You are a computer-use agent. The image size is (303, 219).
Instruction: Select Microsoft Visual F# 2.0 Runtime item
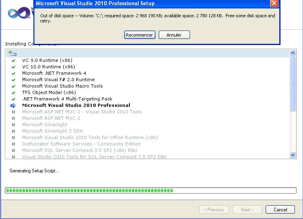coord(58,80)
